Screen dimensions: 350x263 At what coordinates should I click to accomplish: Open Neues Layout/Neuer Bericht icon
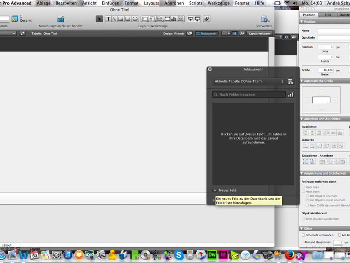(x=61, y=19)
